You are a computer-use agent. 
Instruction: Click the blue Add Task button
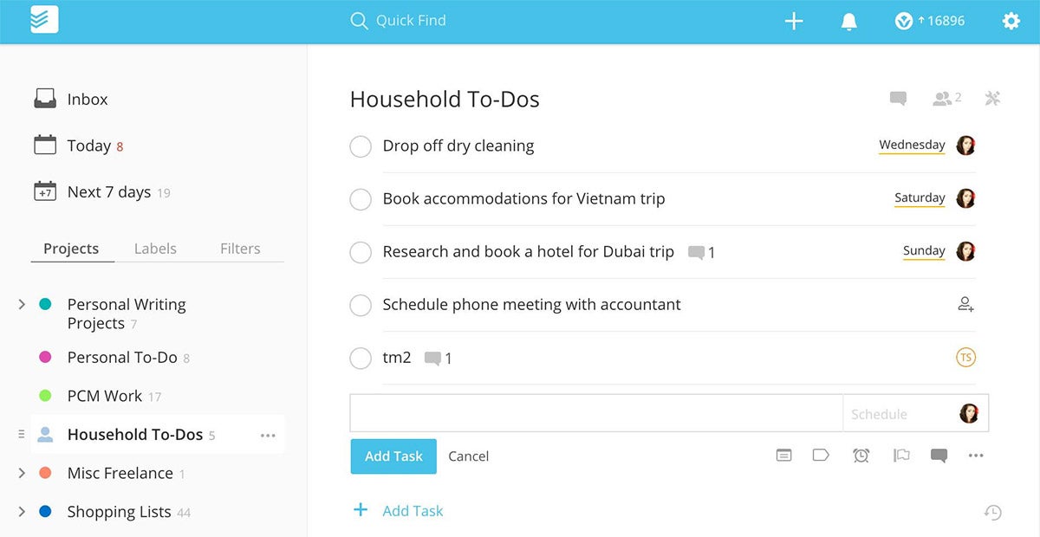[x=393, y=456]
